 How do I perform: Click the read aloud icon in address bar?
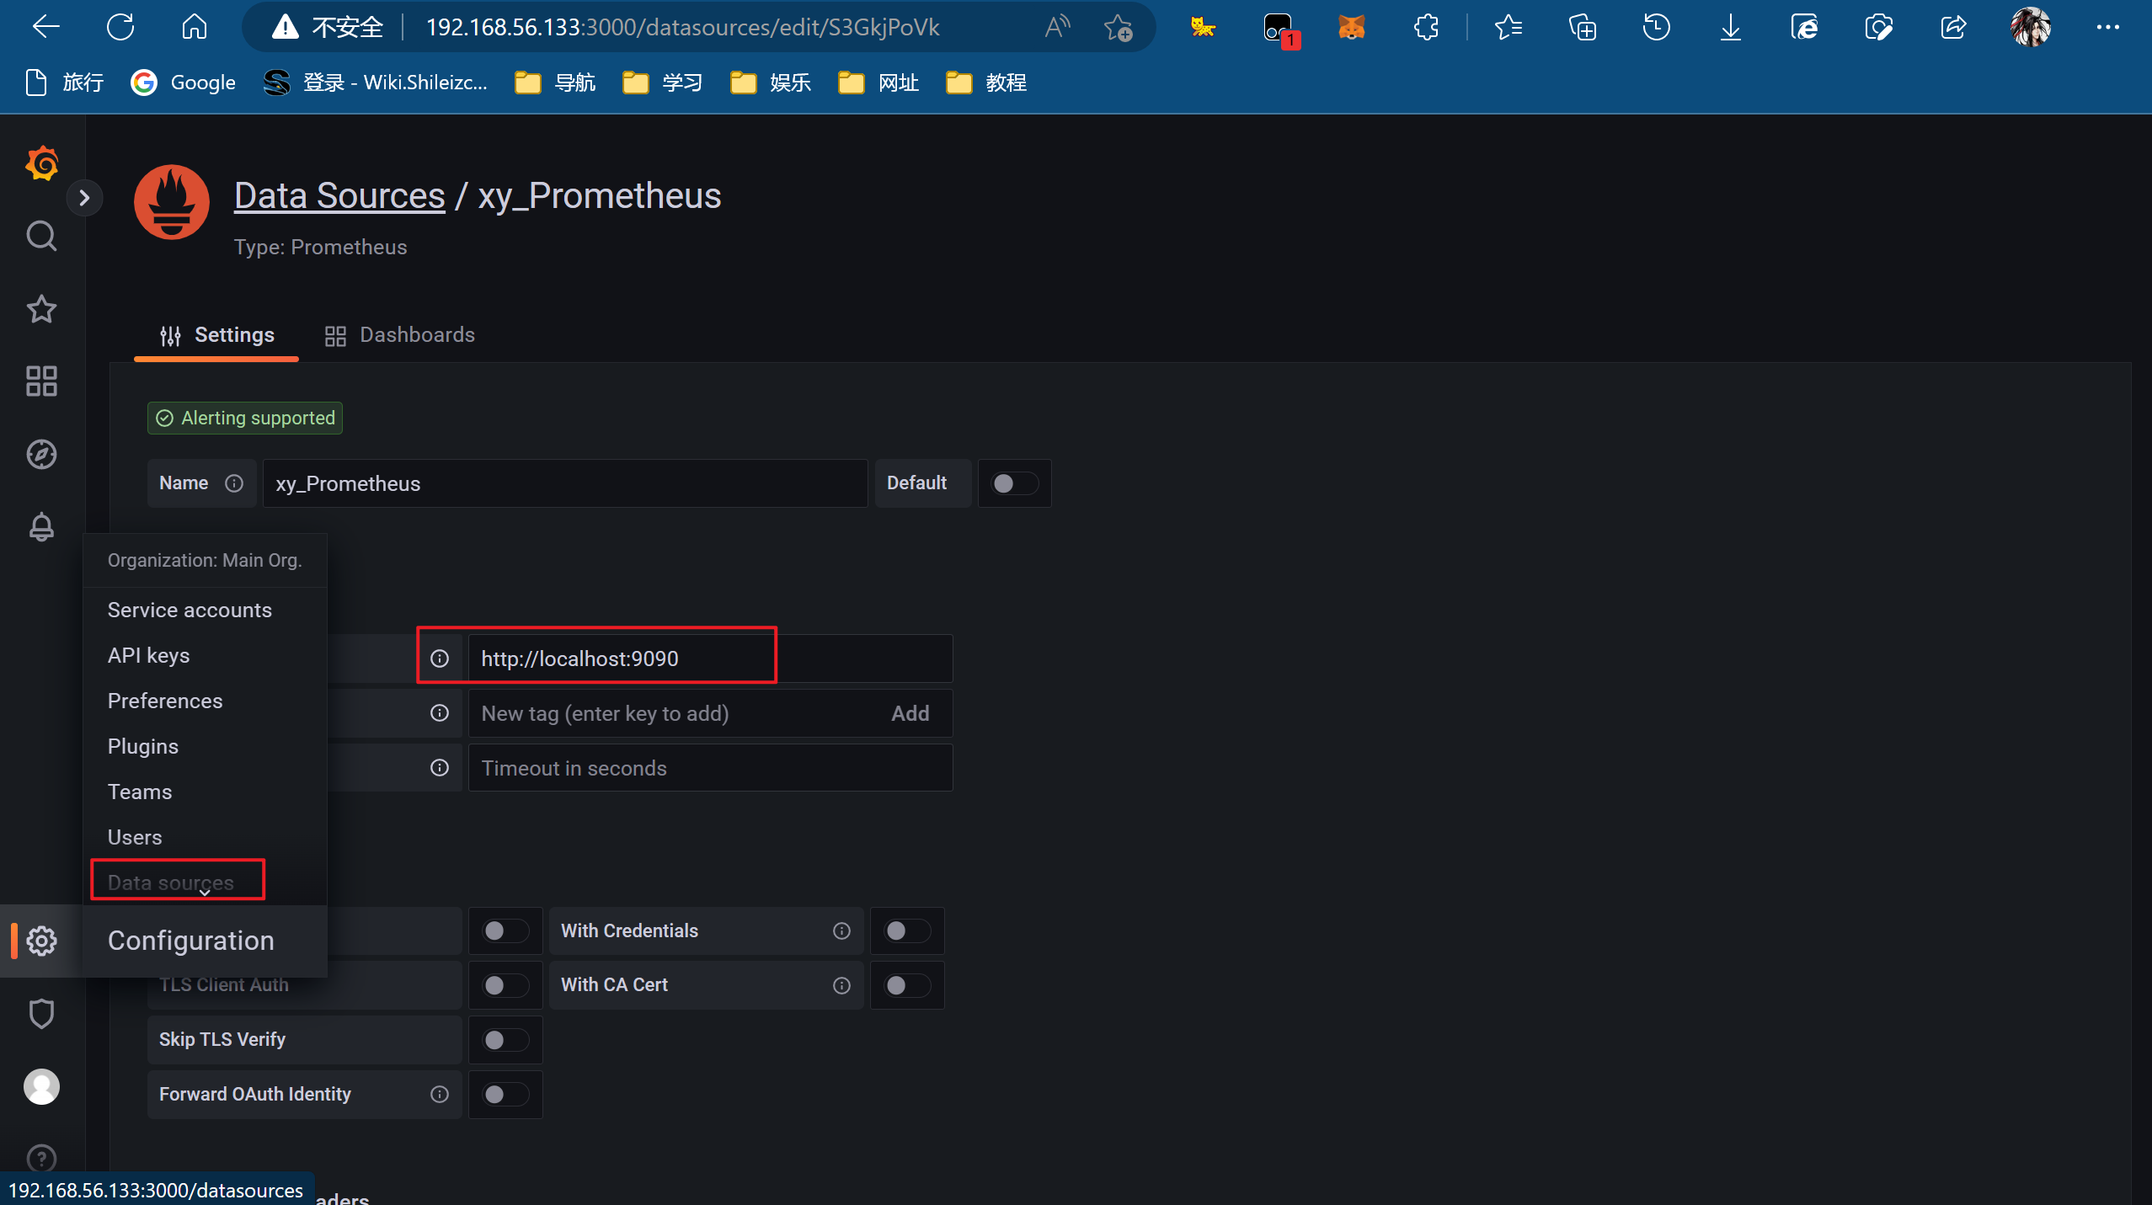[1057, 28]
